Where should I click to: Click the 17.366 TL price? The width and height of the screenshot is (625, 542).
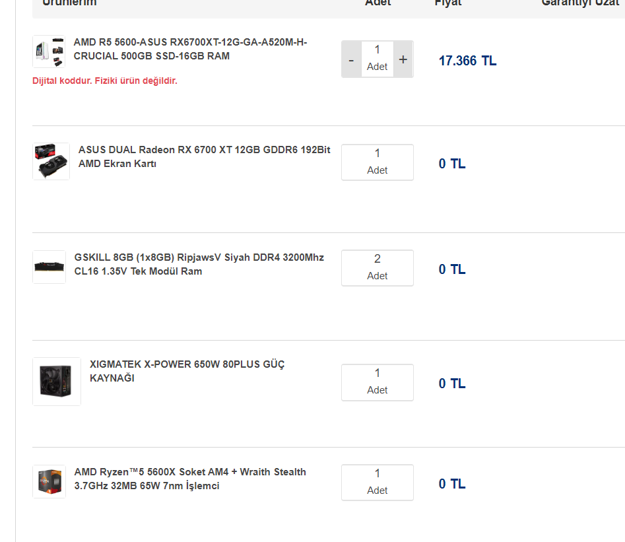click(467, 61)
